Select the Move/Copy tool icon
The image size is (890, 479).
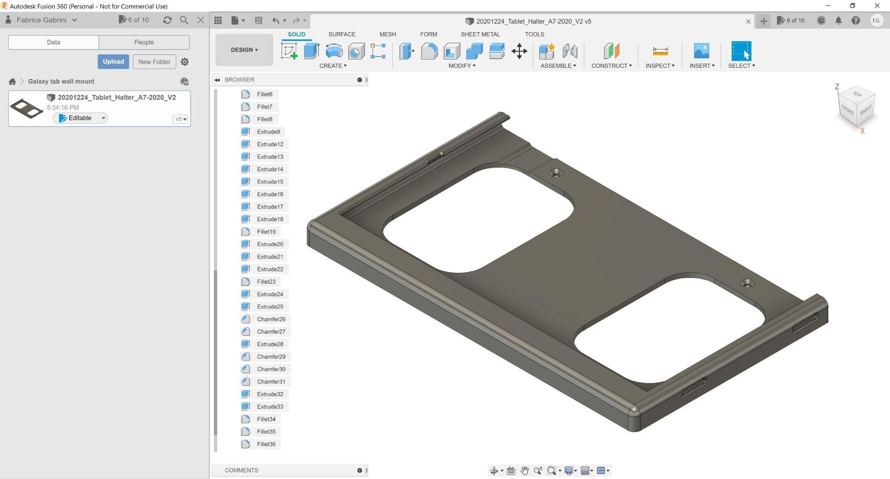(x=519, y=51)
